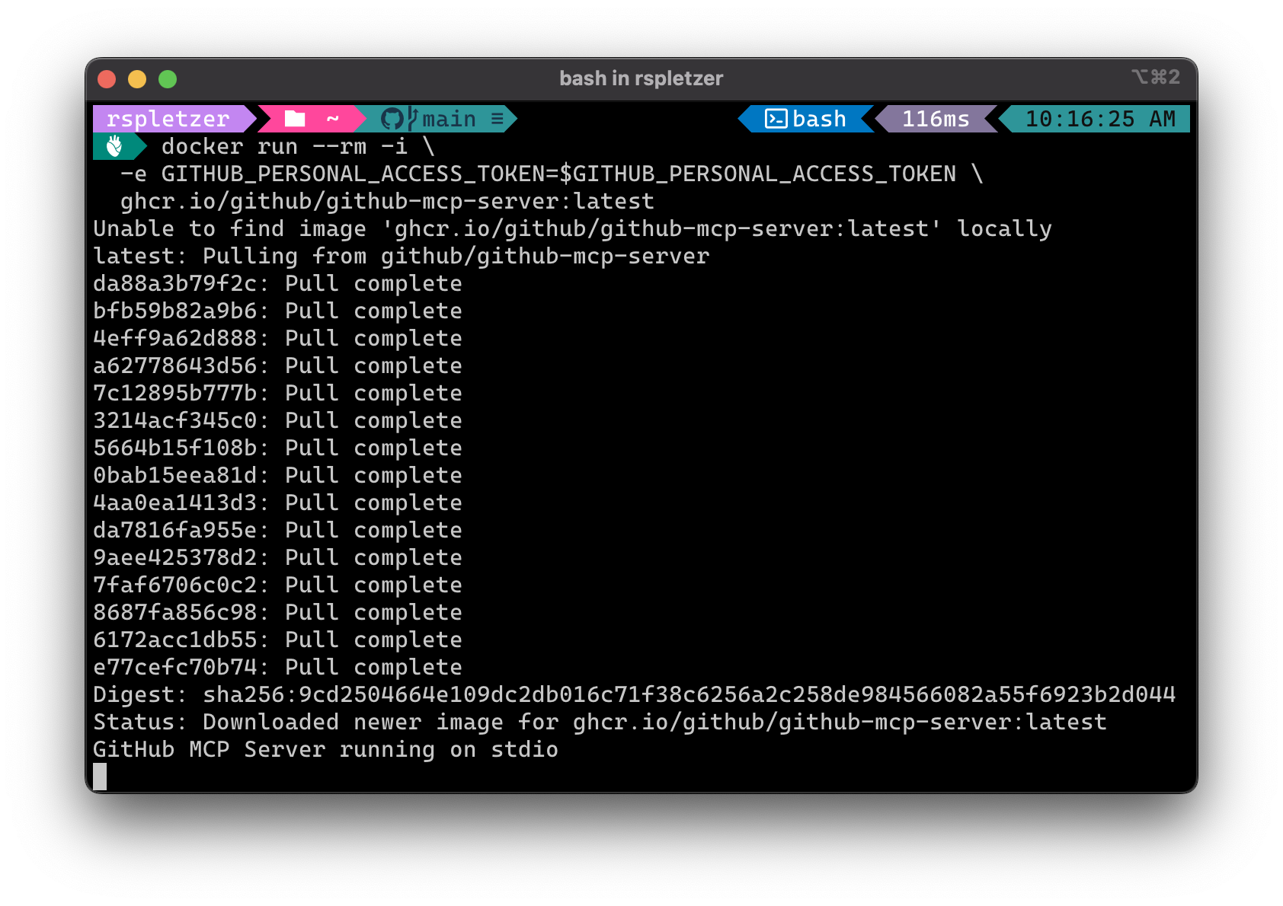Click the folder icon in the prompt
Image resolution: width=1283 pixels, height=906 pixels.
coord(295,119)
